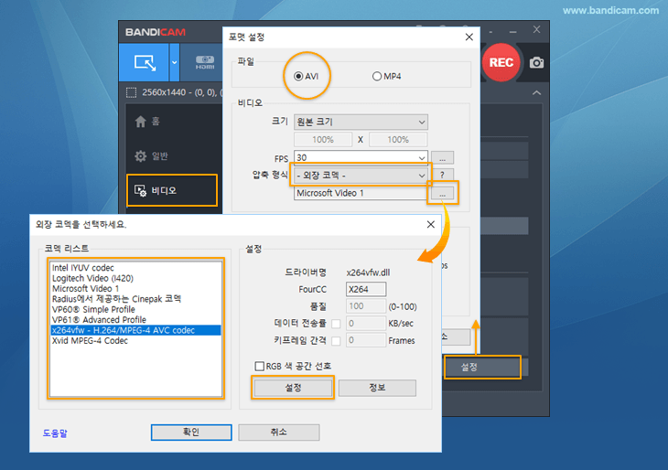Click the browse button next to Microsoft Video 1

(442, 193)
